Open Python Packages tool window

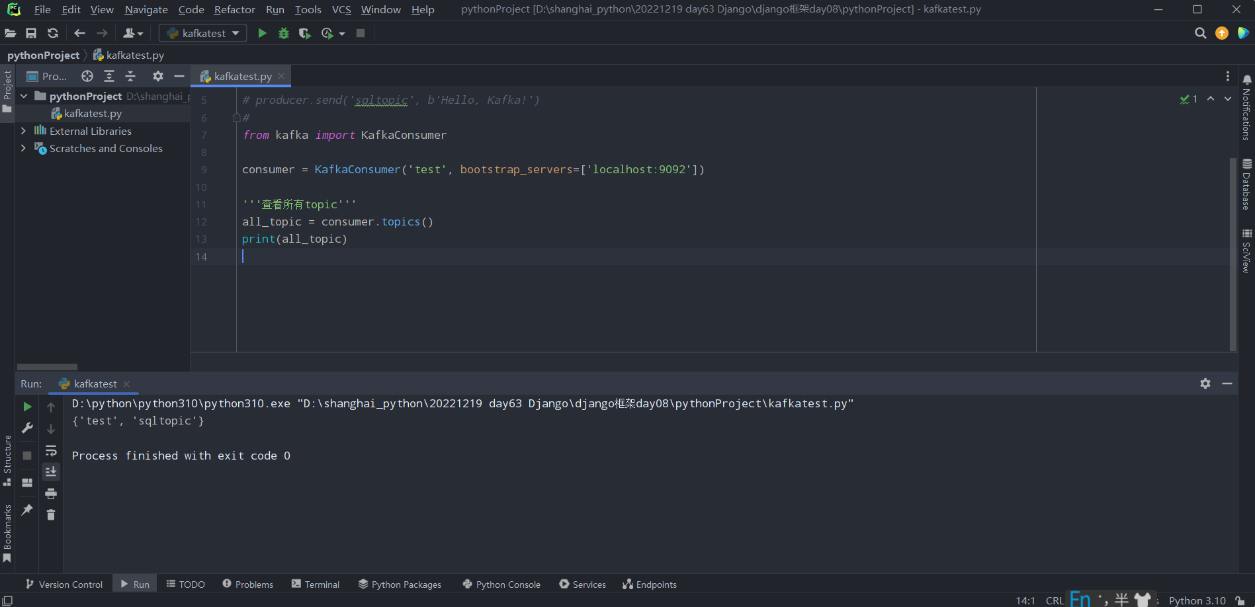pos(400,585)
